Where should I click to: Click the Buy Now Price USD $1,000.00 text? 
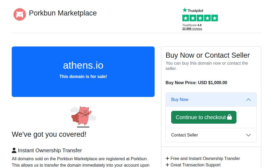click(196, 83)
